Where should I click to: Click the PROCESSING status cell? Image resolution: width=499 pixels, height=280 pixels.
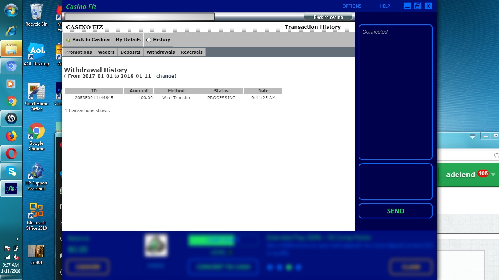pyautogui.click(x=221, y=98)
